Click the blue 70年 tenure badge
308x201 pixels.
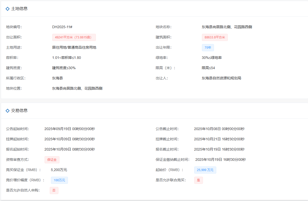pos(208,47)
